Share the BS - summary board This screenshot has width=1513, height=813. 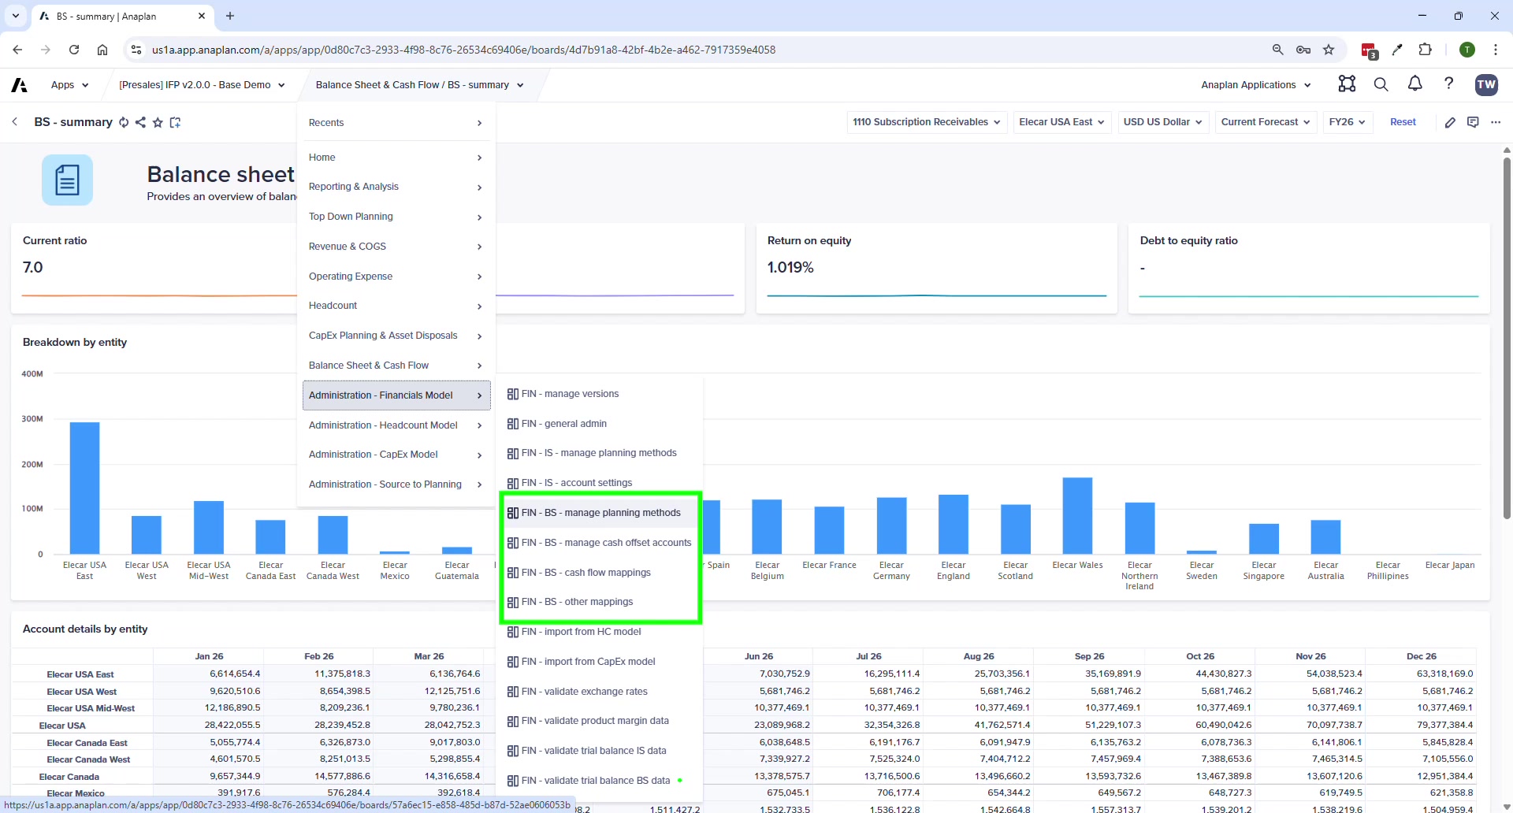(141, 123)
